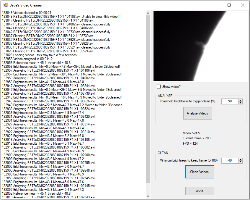Viewport: 250px width, 200px height.
Task: Click the 'Video 5 of 5' status text
Action: tap(191, 133)
